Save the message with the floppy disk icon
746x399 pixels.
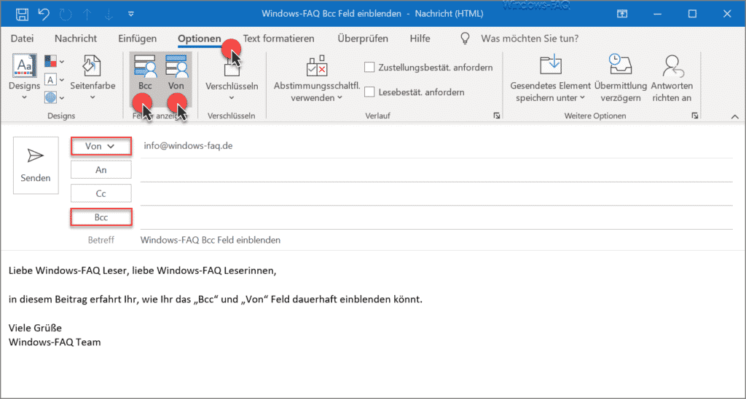point(22,15)
